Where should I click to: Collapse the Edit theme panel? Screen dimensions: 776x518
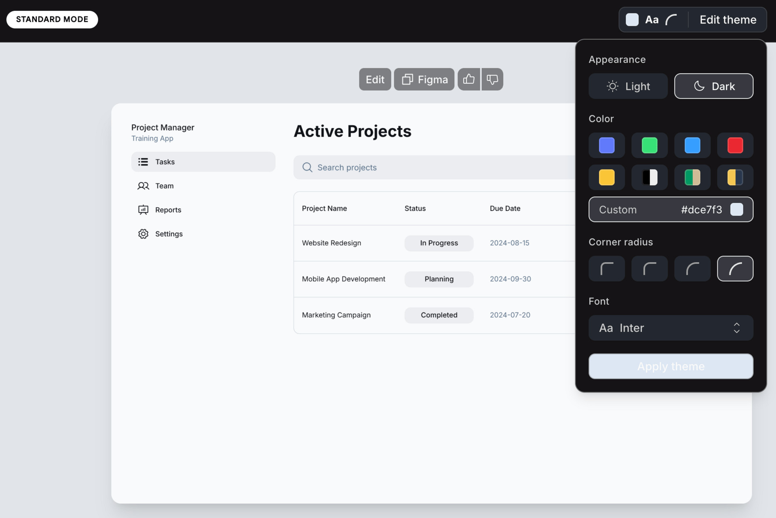click(727, 19)
